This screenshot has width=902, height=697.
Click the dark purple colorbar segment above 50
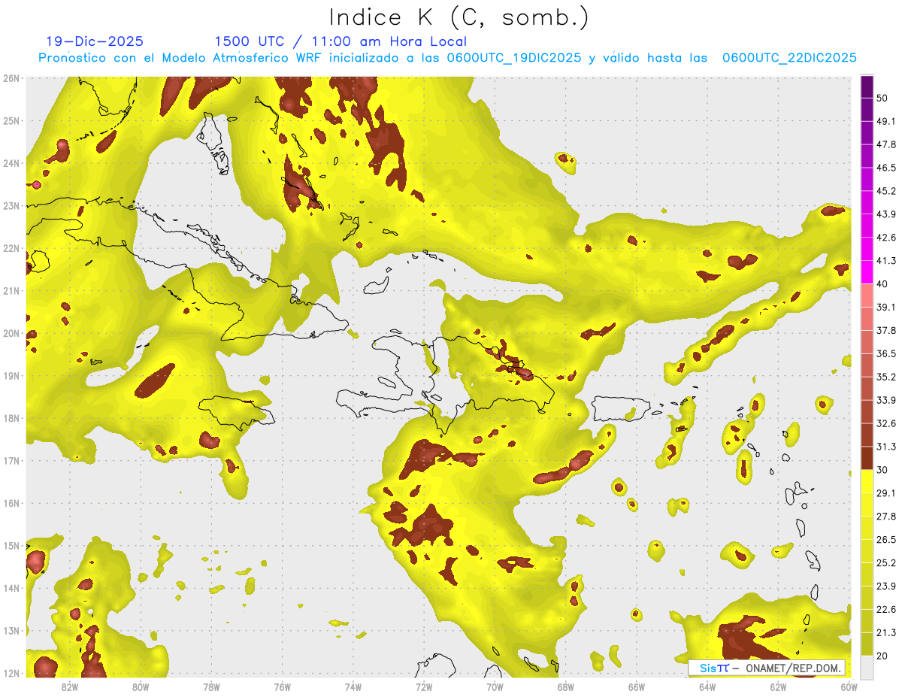(x=867, y=86)
